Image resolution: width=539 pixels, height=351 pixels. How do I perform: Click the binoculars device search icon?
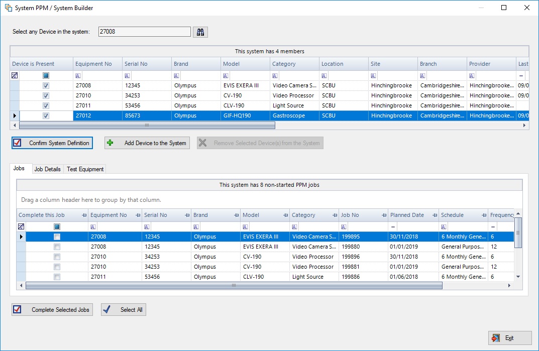pos(200,32)
